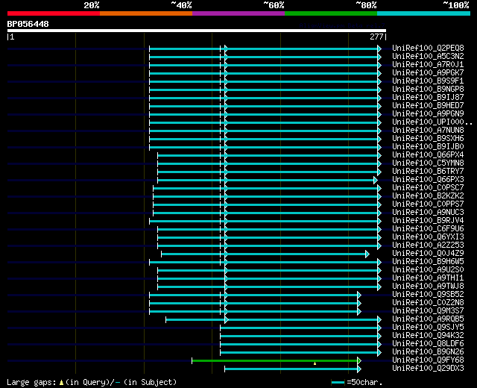Click the UniRef100_C6F9U6 label
The height and width of the screenshot is (388, 477).
click(428, 229)
